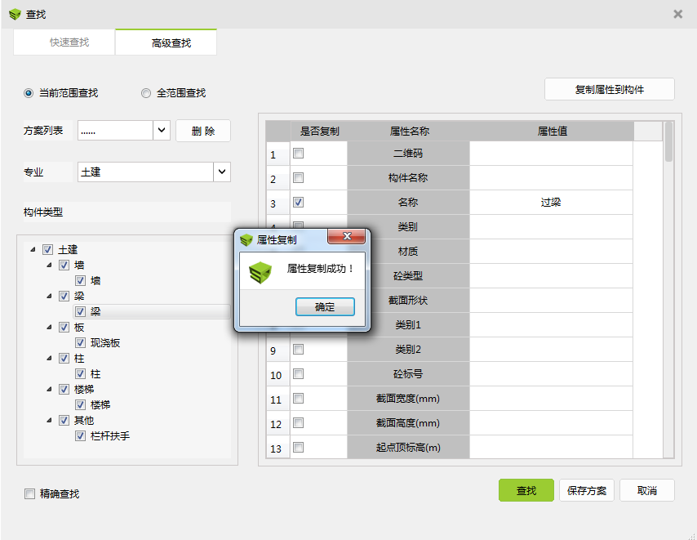
Task: Click the green logo beside 属性复制成功
Action: pos(260,273)
